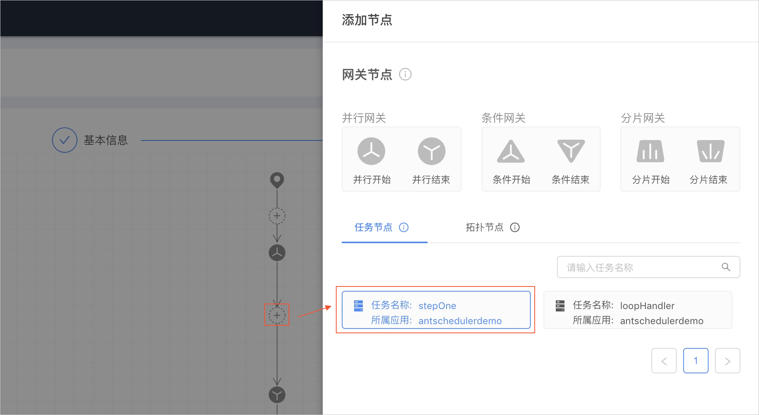Click the 基本信息 step label
Image resolution: width=759 pixels, height=415 pixels.
pos(106,140)
